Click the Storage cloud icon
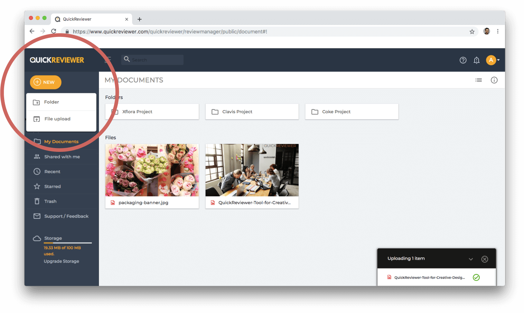 pos(37,238)
